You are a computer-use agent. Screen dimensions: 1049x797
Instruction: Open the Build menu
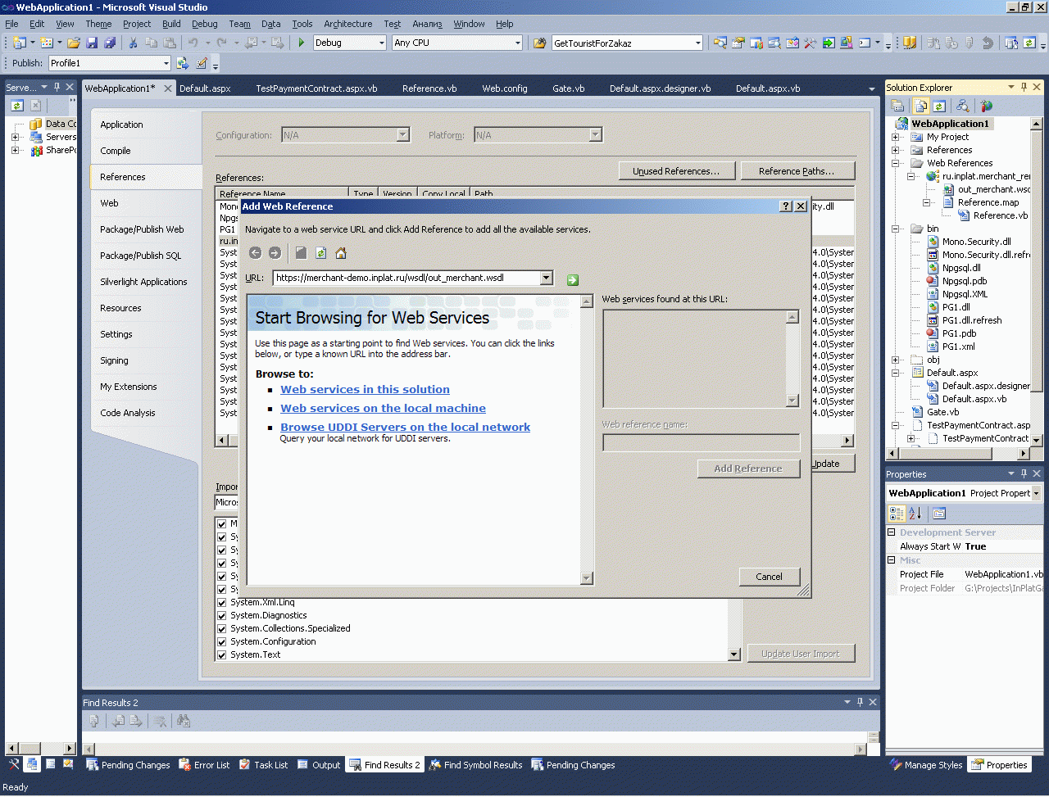(x=171, y=24)
